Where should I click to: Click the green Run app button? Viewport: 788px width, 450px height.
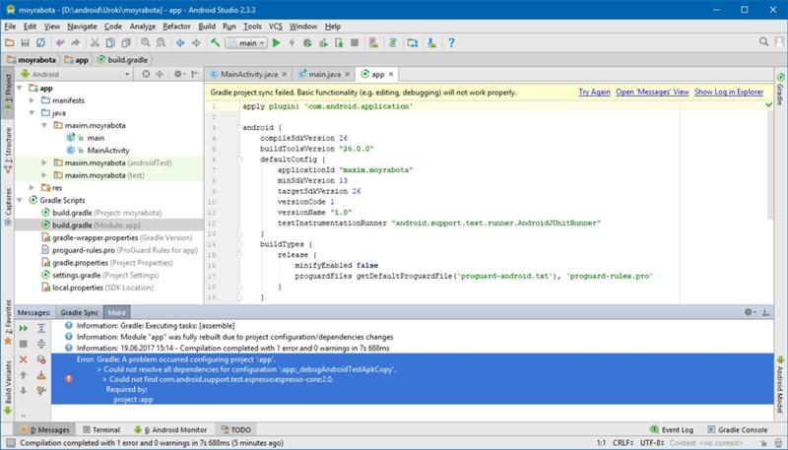[278, 43]
